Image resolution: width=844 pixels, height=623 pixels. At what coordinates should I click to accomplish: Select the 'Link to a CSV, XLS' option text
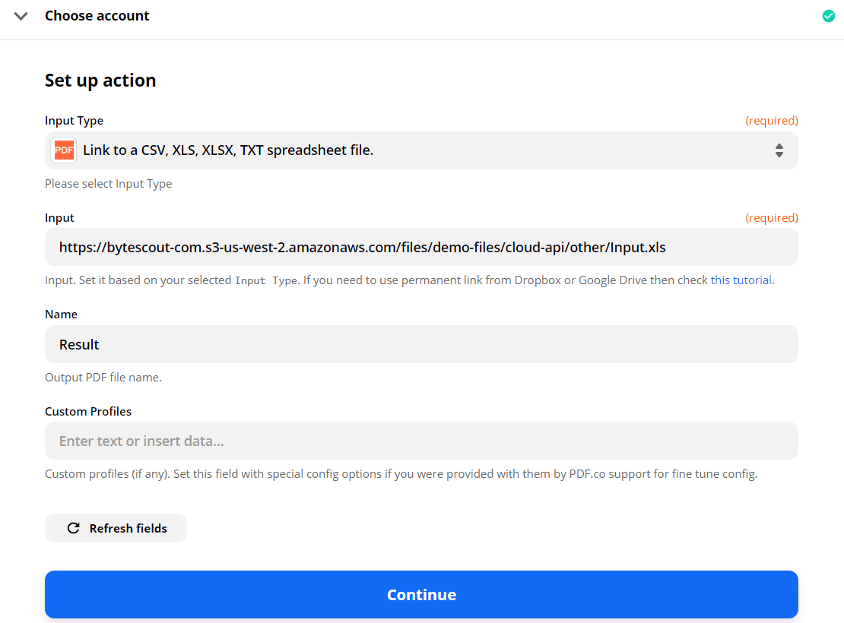click(x=228, y=150)
